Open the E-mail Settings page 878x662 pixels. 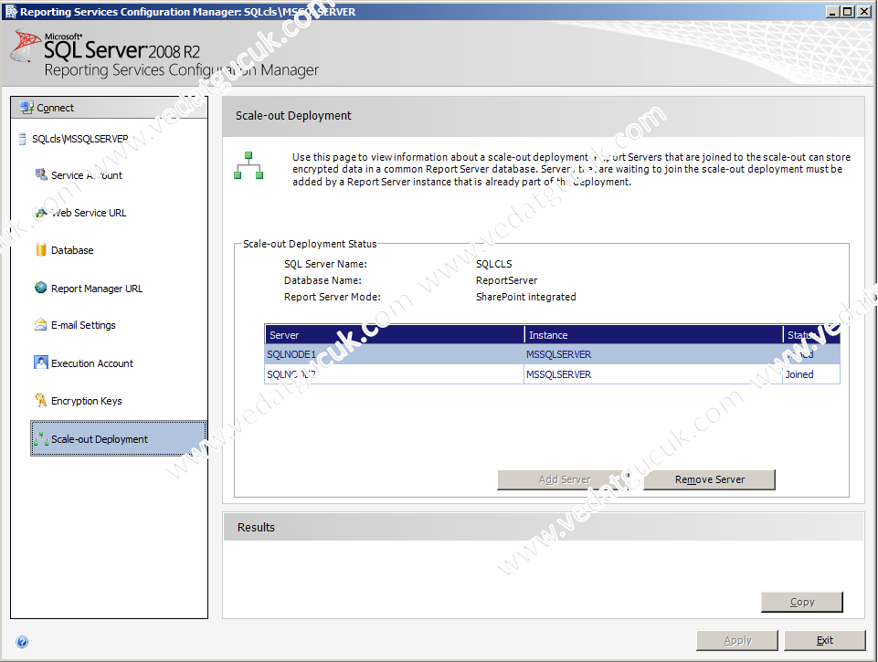[83, 325]
